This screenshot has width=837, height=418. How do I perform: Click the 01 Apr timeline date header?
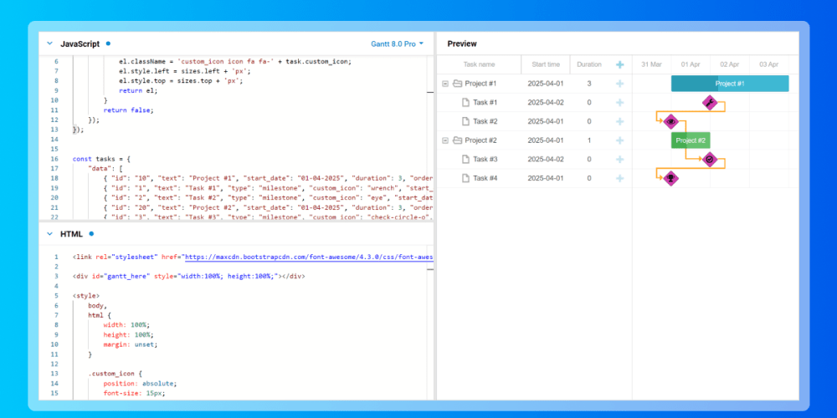tap(691, 64)
